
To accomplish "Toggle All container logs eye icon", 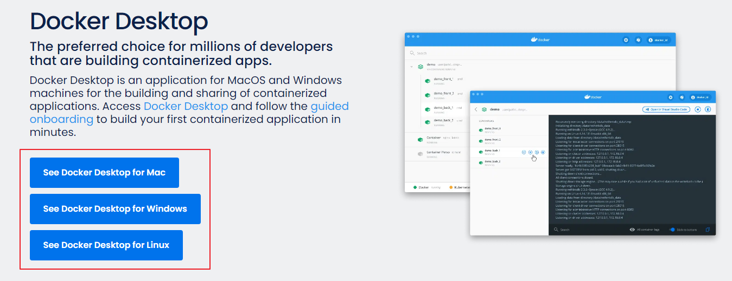I will pos(632,230).
